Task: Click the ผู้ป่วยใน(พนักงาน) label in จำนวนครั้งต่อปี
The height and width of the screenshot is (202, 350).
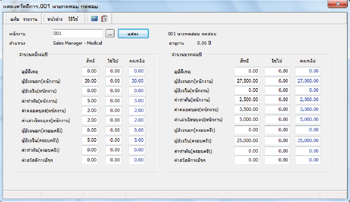Action: click(x=39, y=91)
